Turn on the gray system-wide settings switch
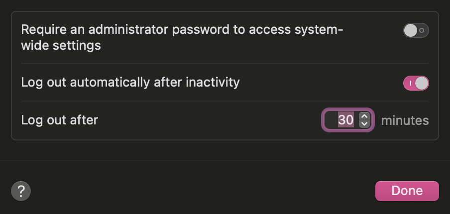450x214 pixels. pos(416,31)
